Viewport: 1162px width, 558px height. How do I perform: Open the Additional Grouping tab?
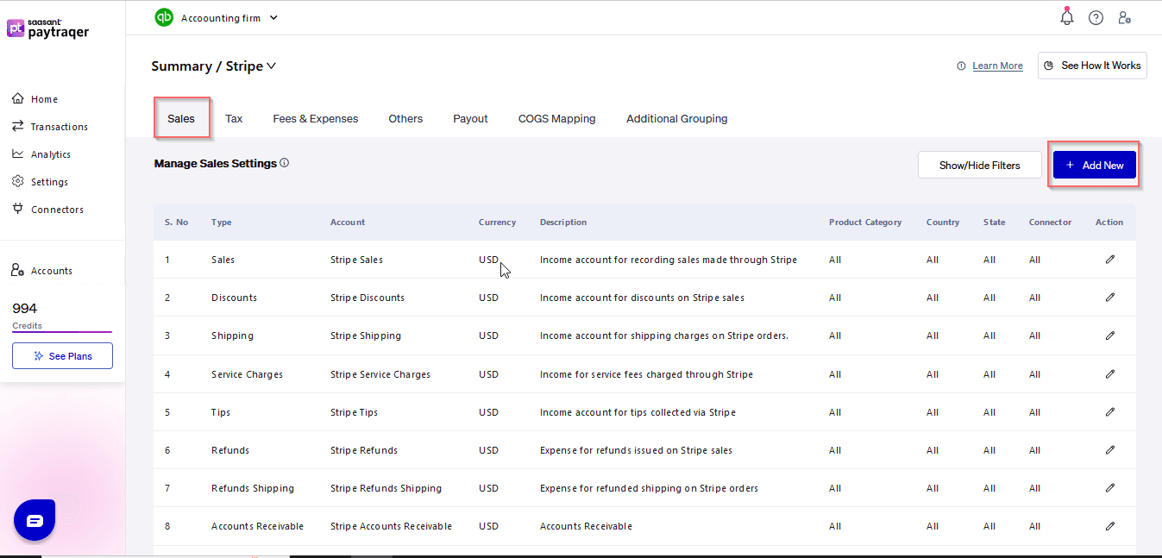pyautogui.click(x=677, y=118)
